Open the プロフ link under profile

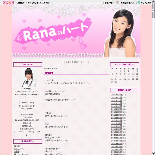click(30, 132)
